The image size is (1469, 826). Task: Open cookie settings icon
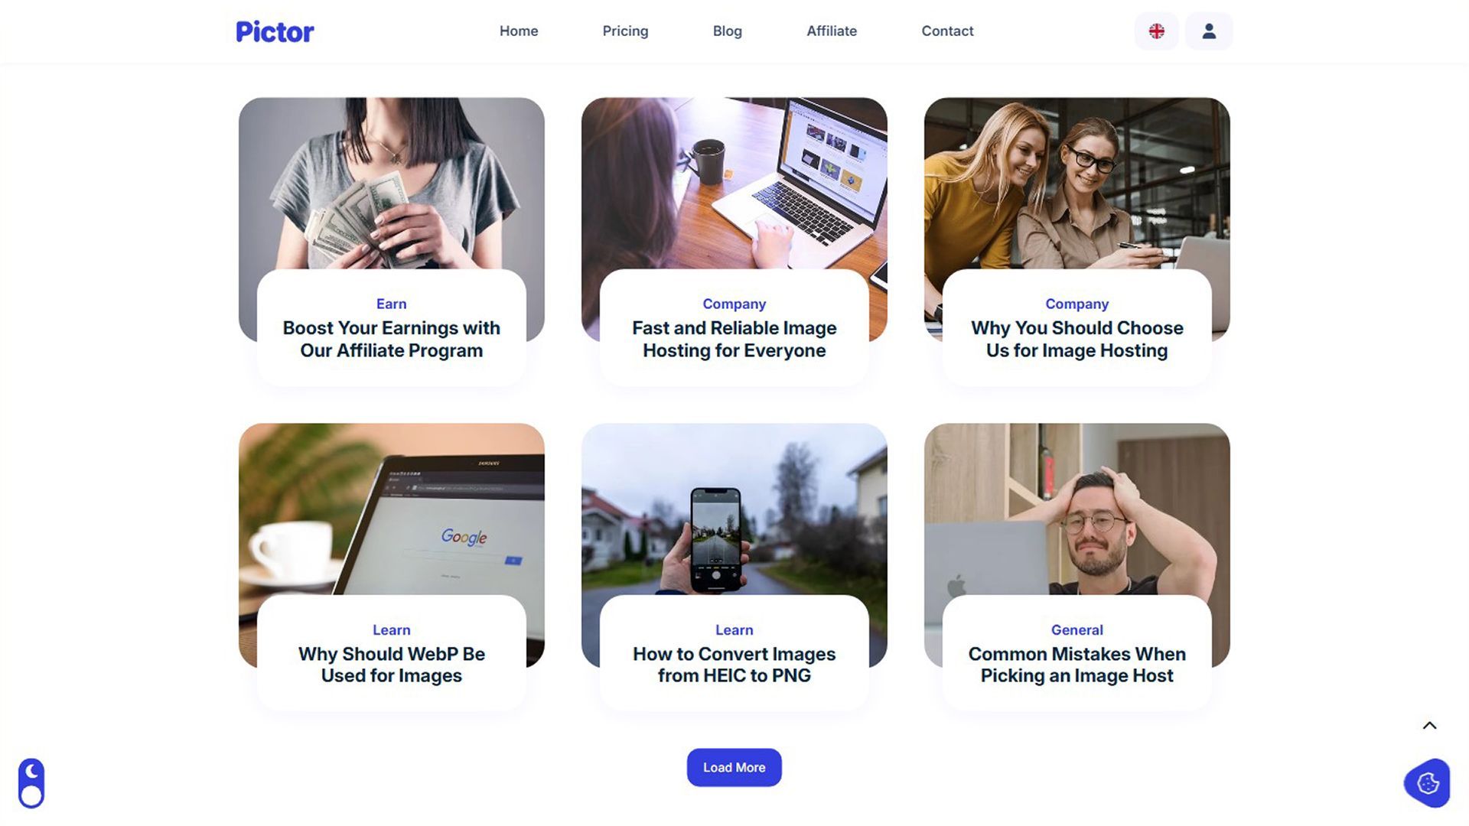click(1428, 783)
